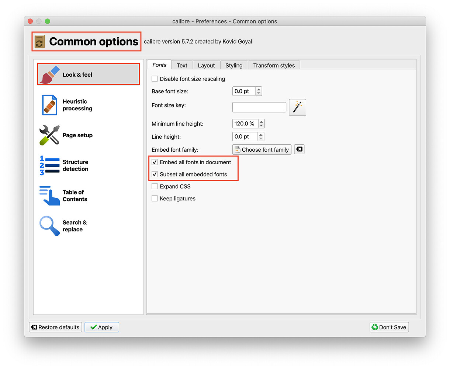
Task: Click the Common options book icon
Action: pos(39,42)
